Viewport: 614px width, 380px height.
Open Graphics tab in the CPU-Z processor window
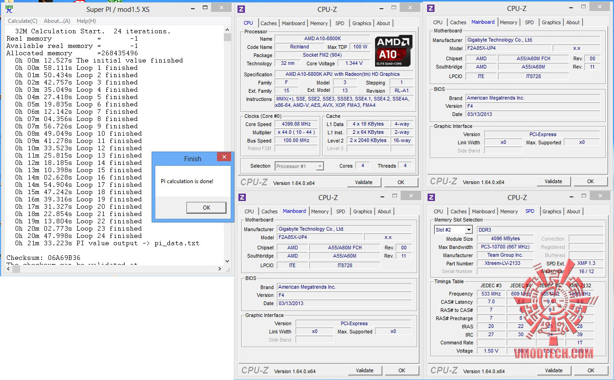tap(362, 23)
